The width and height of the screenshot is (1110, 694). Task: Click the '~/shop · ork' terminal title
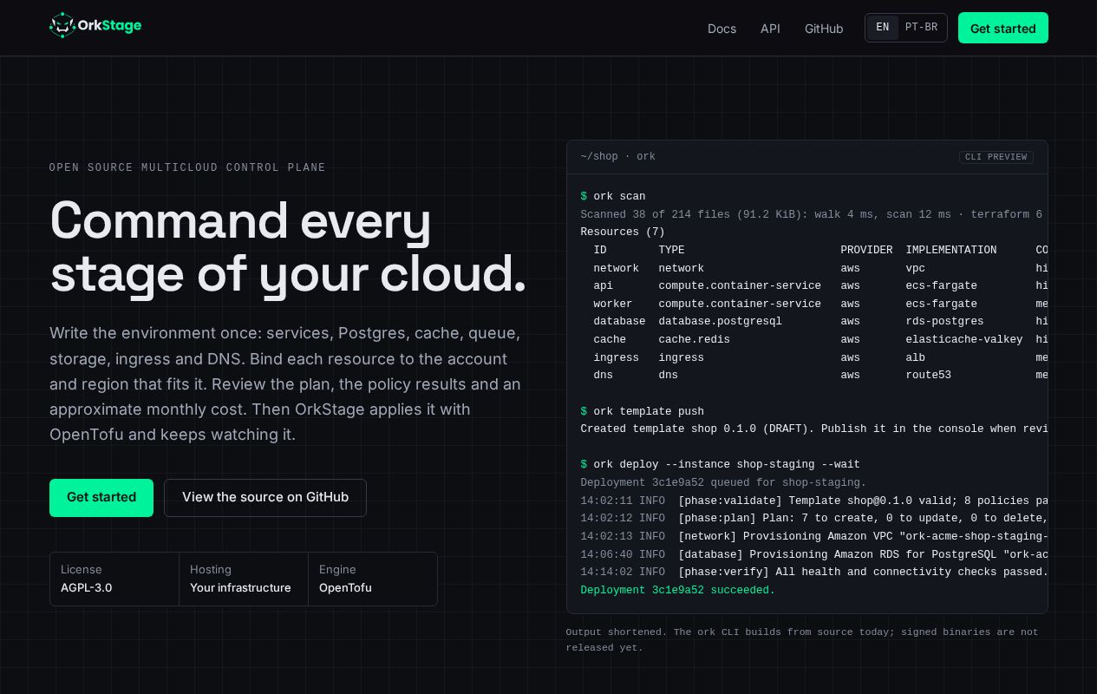(x=618, y=157)
